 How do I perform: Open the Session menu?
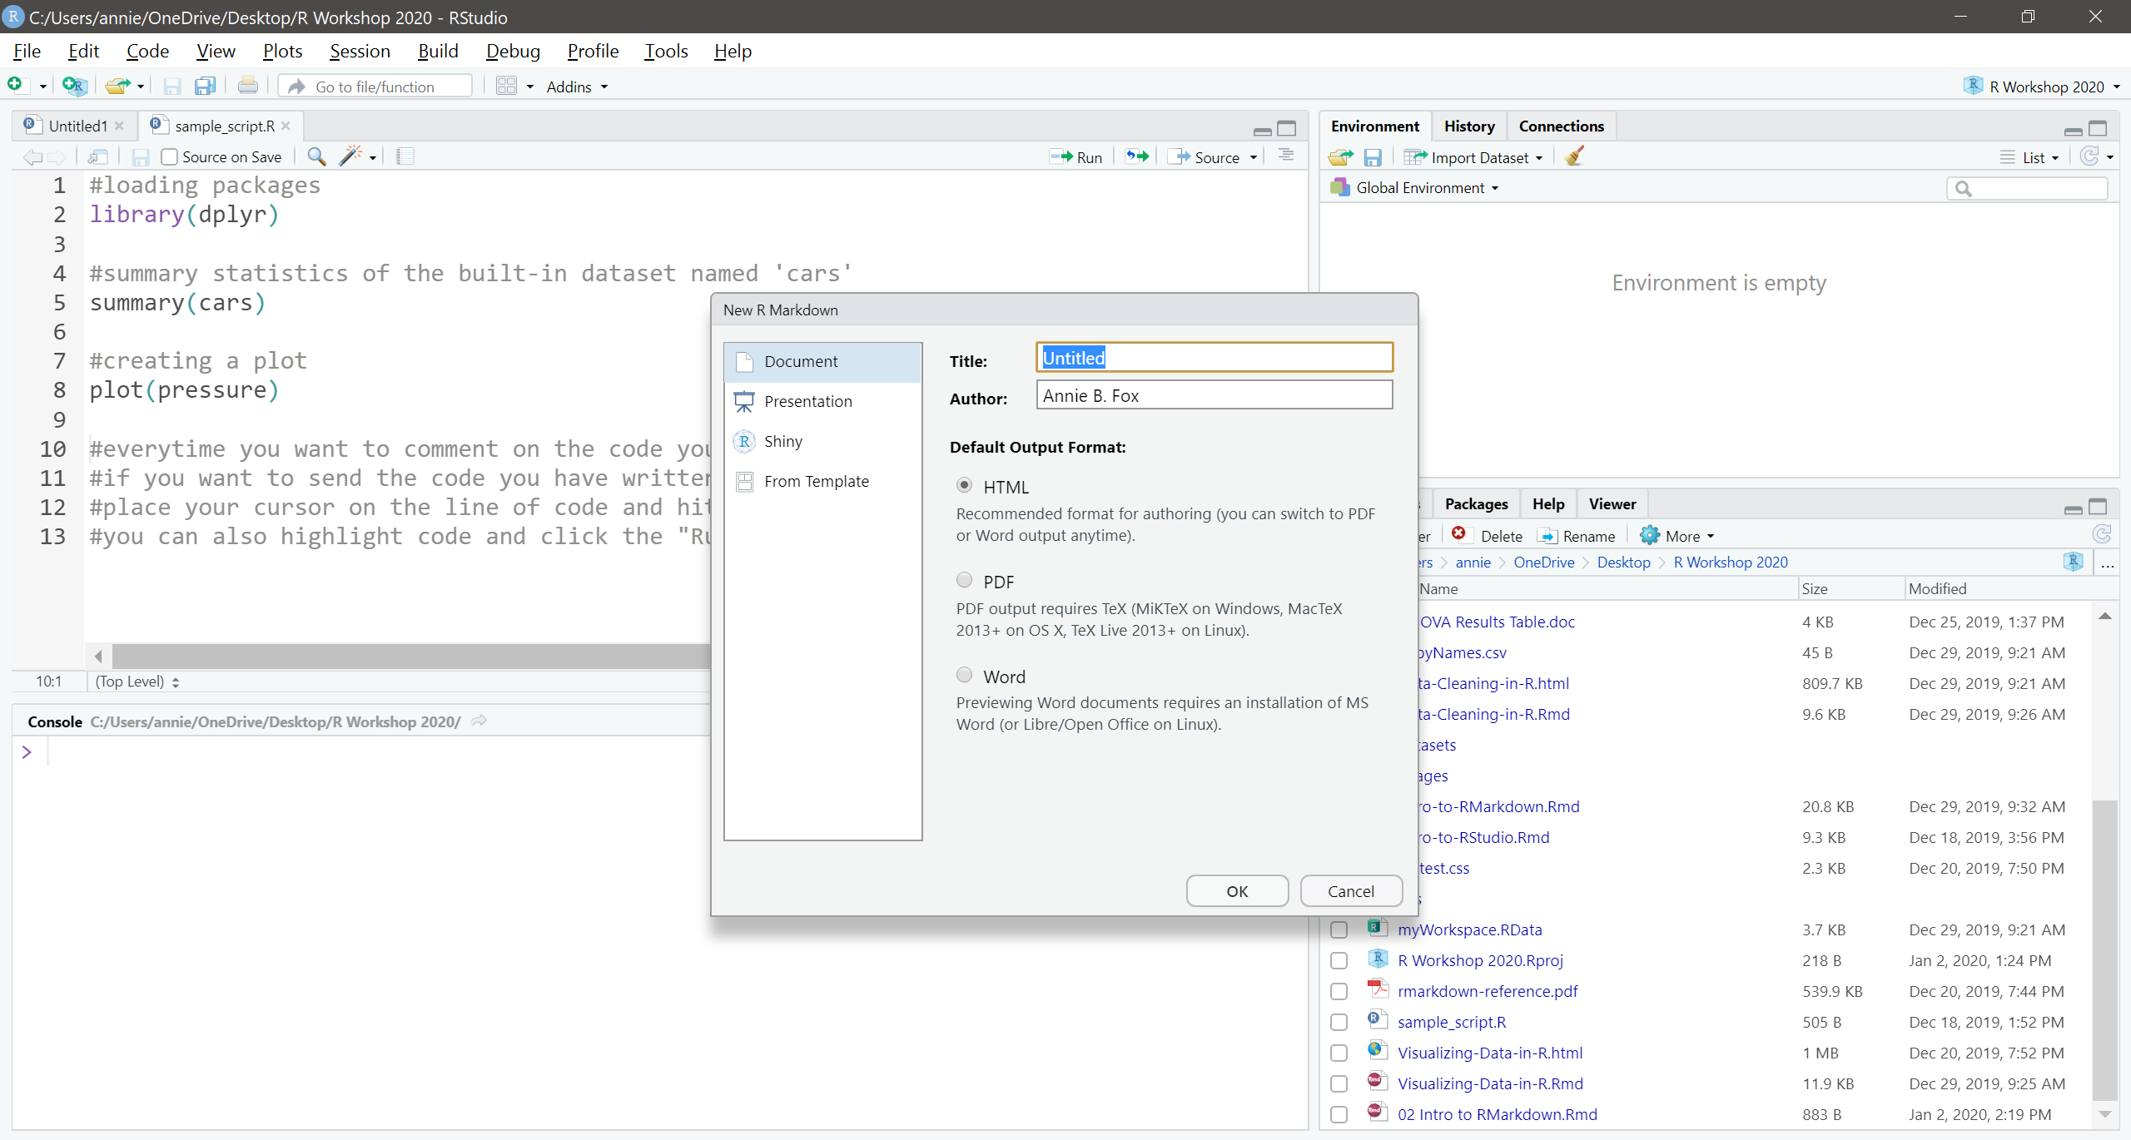tap(360, 52)
